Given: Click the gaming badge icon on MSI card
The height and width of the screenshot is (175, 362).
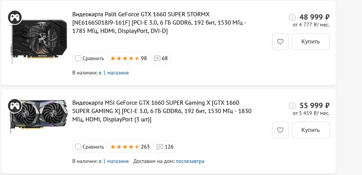Looking at the screenshot, I should [x=15, y=106].
